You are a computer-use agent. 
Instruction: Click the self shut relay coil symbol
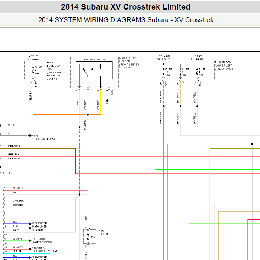100,73
